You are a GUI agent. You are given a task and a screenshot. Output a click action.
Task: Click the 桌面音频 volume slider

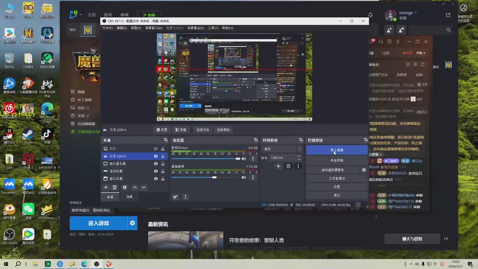click(x=206, y=177)
